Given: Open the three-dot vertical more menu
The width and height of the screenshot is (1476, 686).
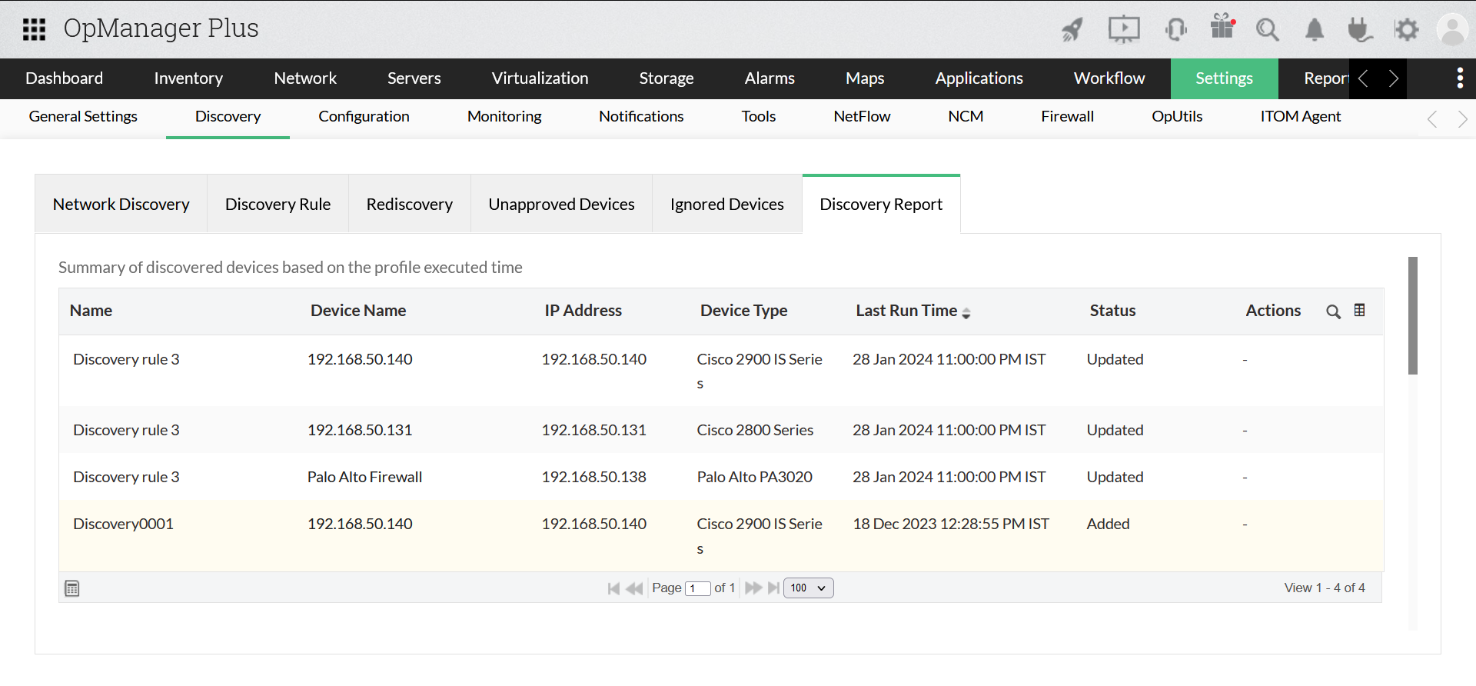Looking at the screenshot, I should tap(1459, 78).
